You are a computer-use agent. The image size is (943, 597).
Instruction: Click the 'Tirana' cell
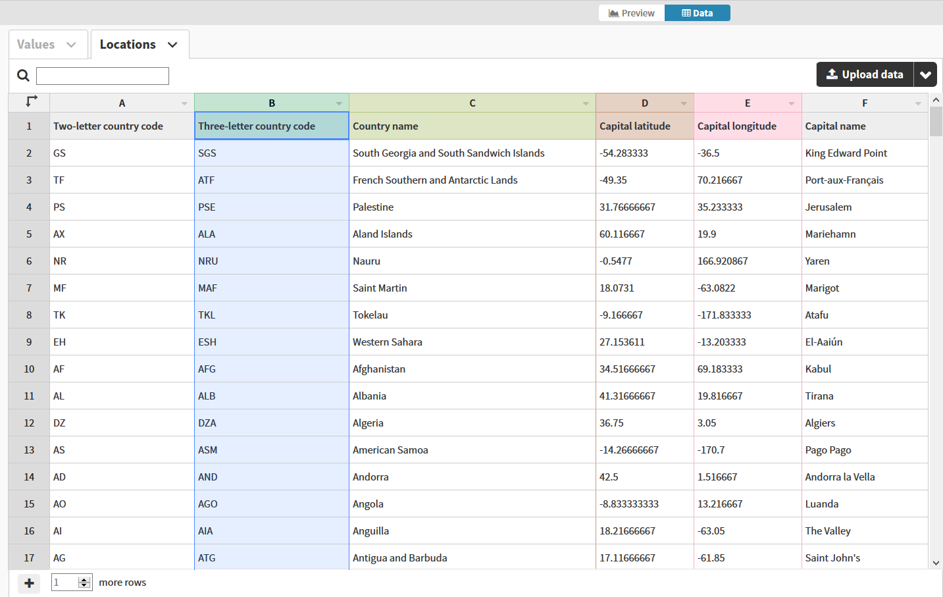(x=865, y=396)
